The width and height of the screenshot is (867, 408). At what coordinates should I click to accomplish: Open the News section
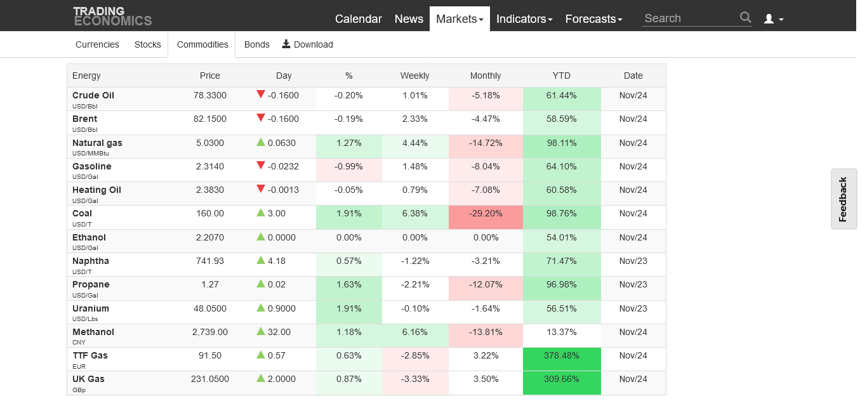coord(409,19)
